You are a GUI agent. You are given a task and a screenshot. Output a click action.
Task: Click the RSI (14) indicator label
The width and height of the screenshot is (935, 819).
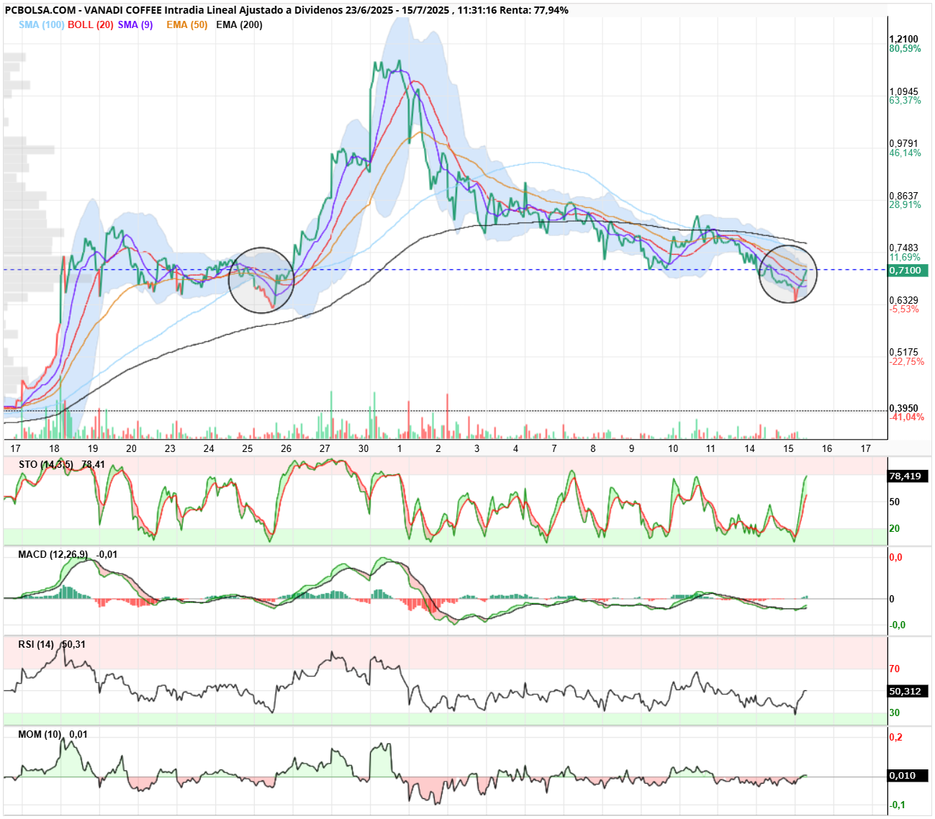(36, 645)
